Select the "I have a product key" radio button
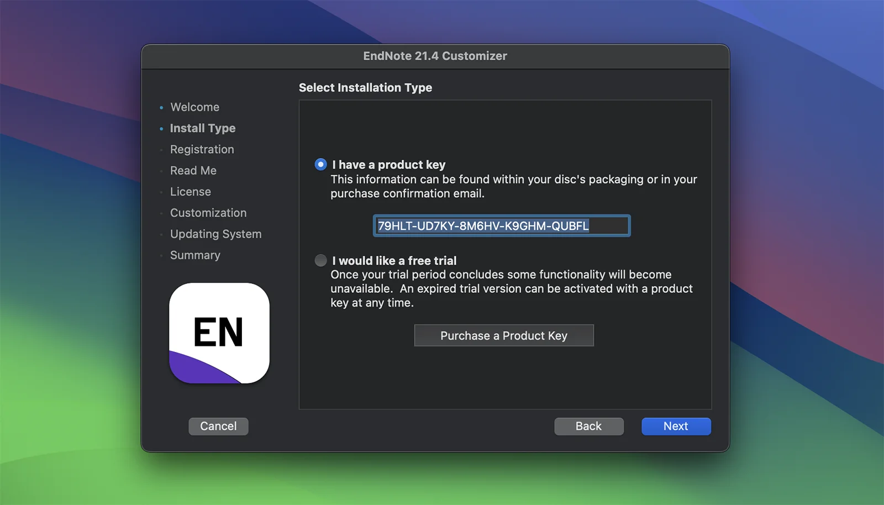 pyautogui.click(x=320, y=165)
